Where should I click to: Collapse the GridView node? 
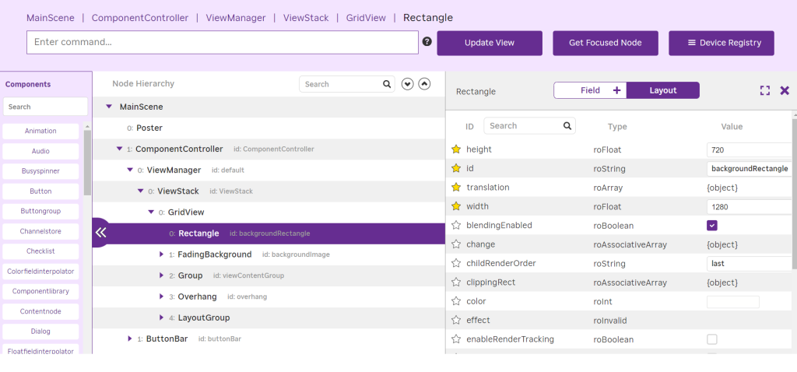(x=151, y=212)
